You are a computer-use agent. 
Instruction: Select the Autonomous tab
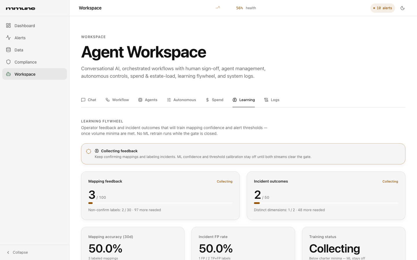[x=181, y=100]
